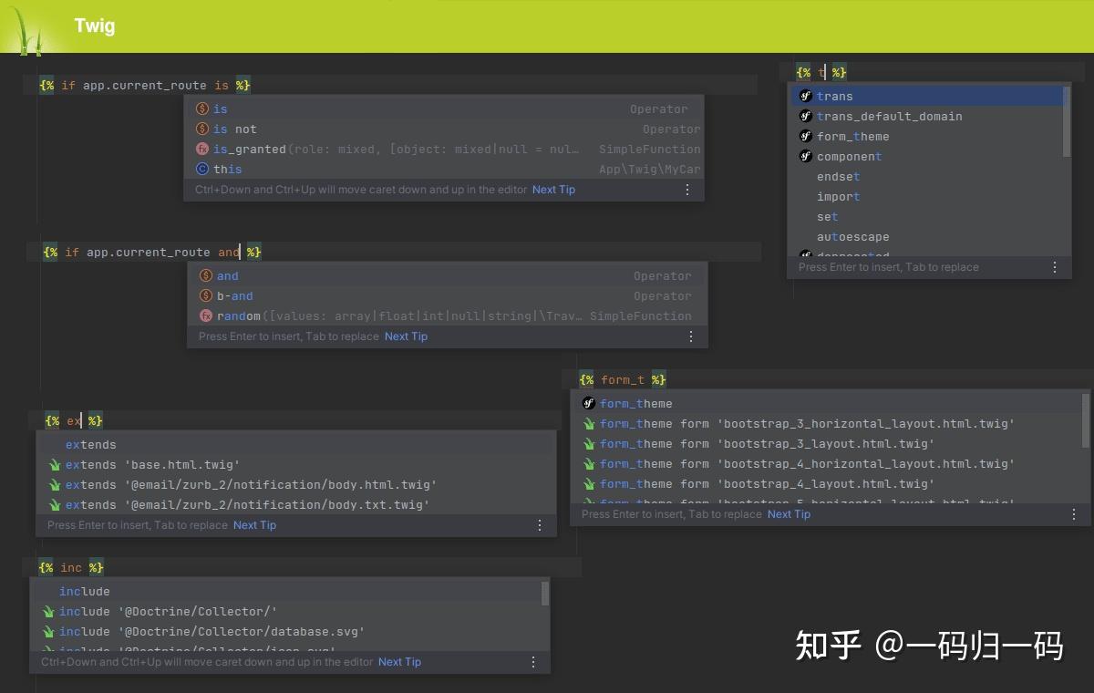This screenshot has width=1094, height=693.
Task: Choose include '@Doctrine/Collector/' suggestion
Action: (286, 611)
